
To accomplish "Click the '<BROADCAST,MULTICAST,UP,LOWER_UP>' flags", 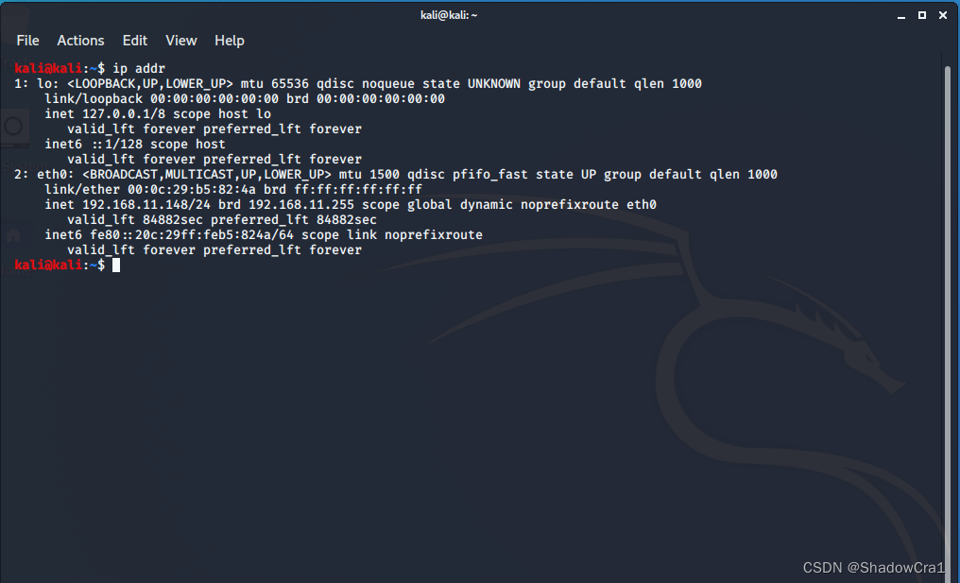I will tap(207, 174).
